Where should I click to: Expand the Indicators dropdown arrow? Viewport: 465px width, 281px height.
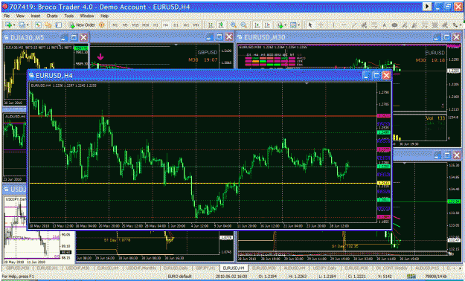pyautogui.click(x=285, y=25)
